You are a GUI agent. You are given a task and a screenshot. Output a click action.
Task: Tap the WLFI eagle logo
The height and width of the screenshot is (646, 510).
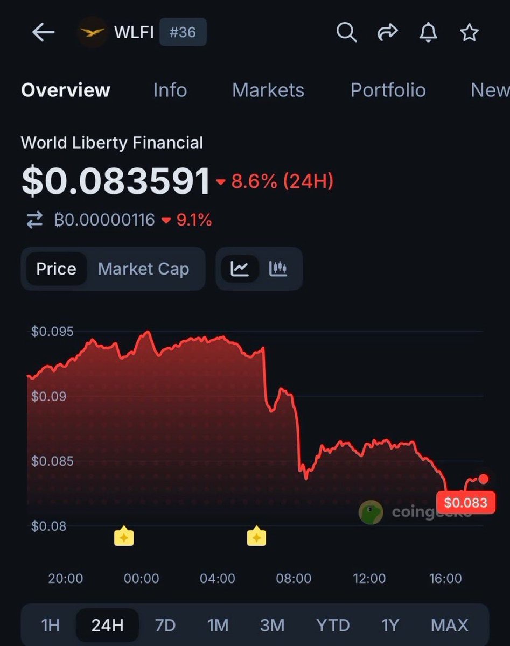click(x=92, y=33)
